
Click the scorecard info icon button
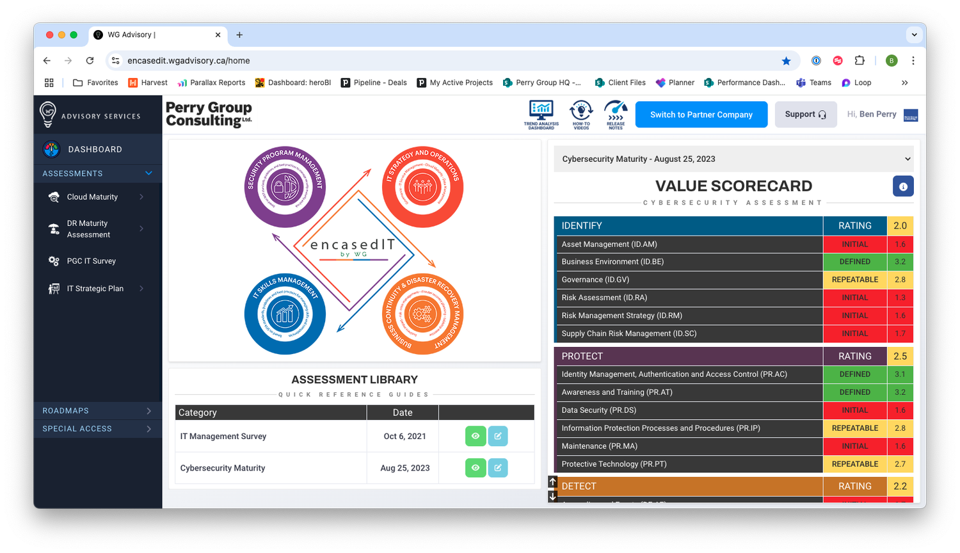903,186
